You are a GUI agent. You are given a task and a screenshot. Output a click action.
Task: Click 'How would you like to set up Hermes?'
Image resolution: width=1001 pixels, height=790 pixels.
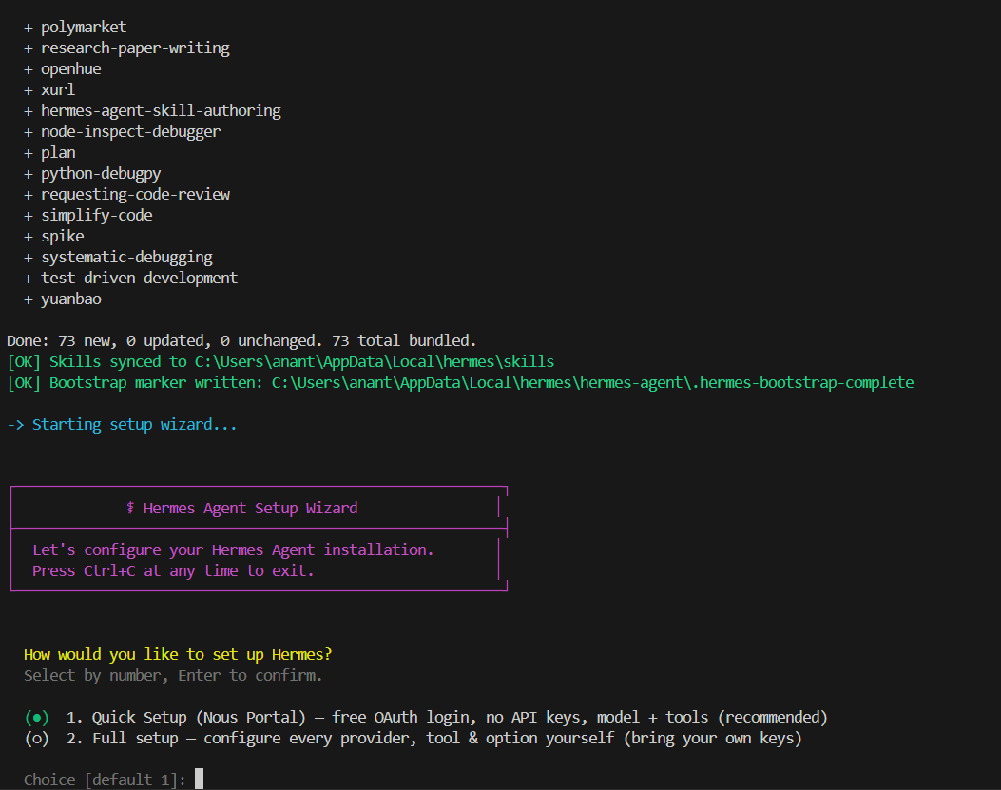pos(178,655)
